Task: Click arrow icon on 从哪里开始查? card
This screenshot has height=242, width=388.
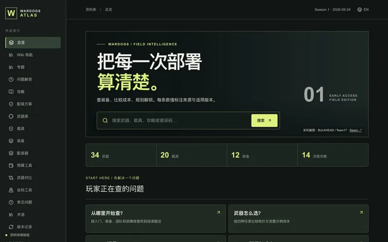Action: (219, 212)
